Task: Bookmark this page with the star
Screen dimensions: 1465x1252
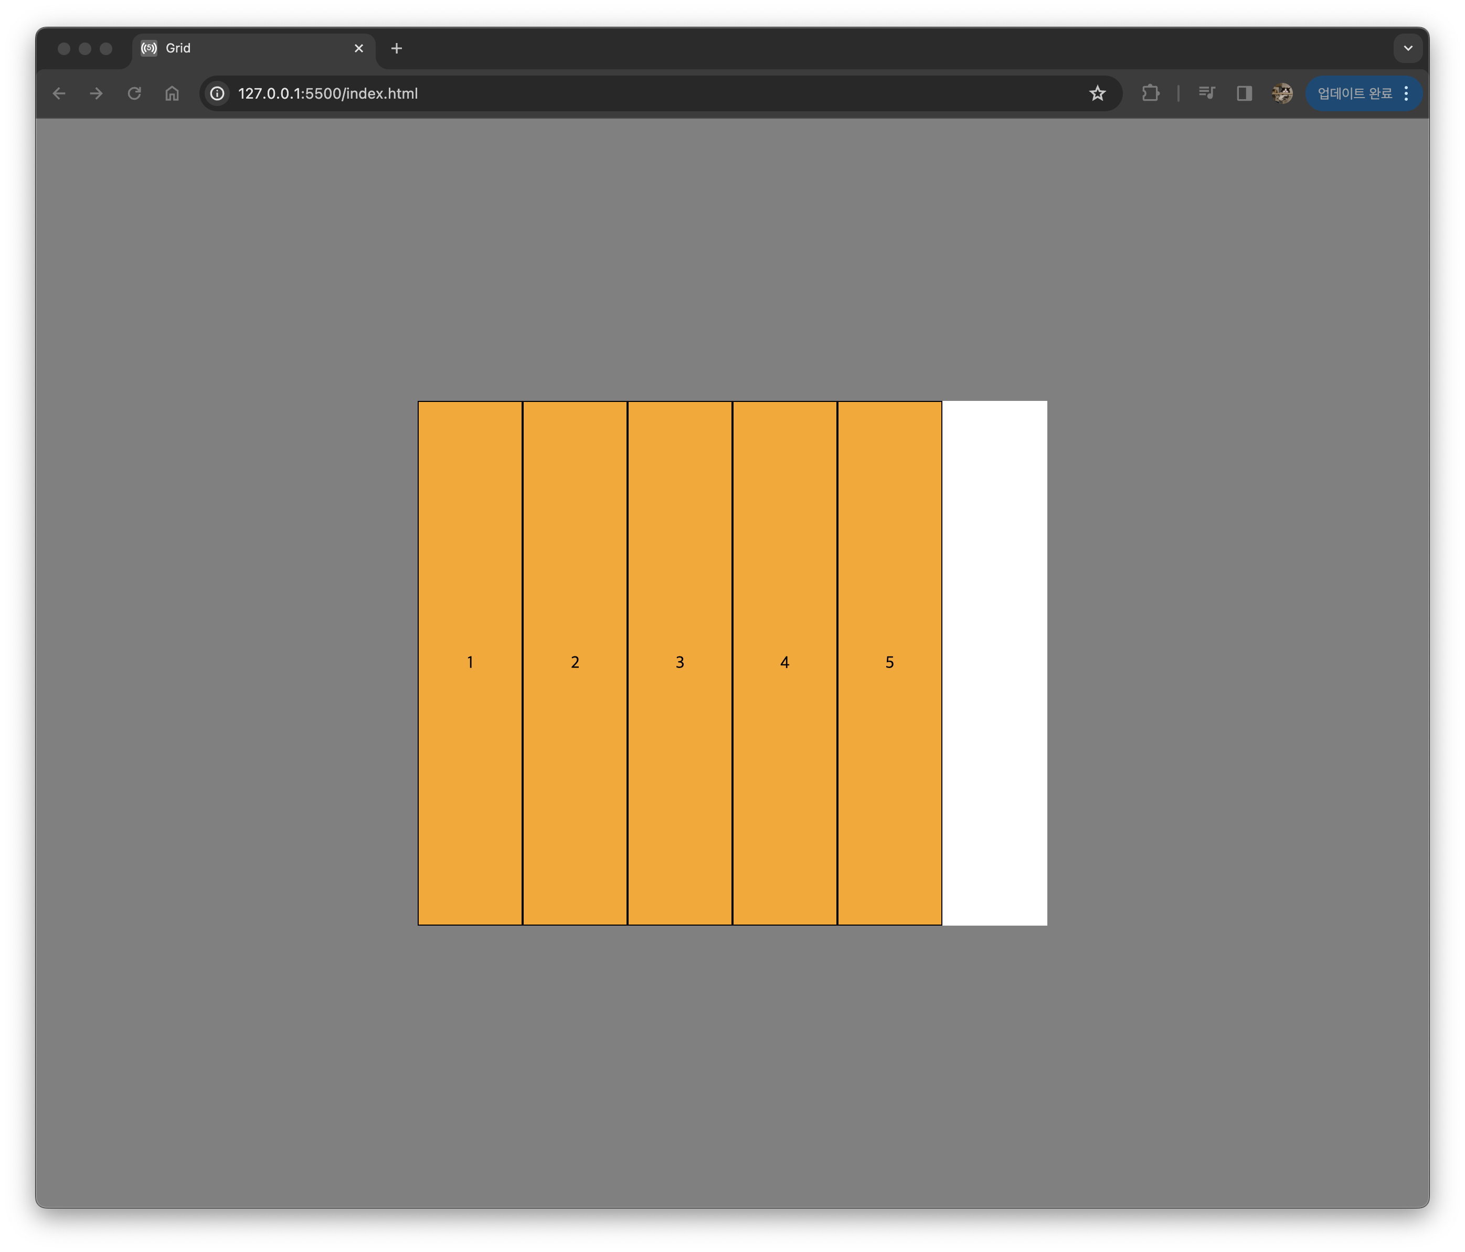Action: 1097,93
